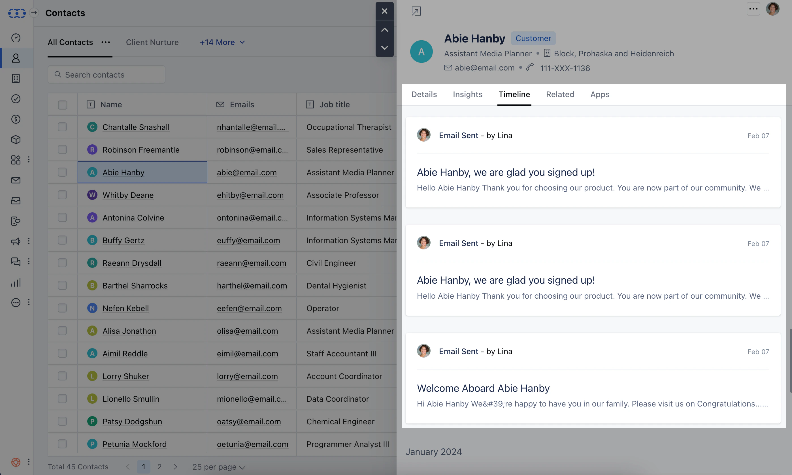The height and width of the screenshot is (475, 792).
Task: Switch to the Insights tab
Action: [467, 95]
